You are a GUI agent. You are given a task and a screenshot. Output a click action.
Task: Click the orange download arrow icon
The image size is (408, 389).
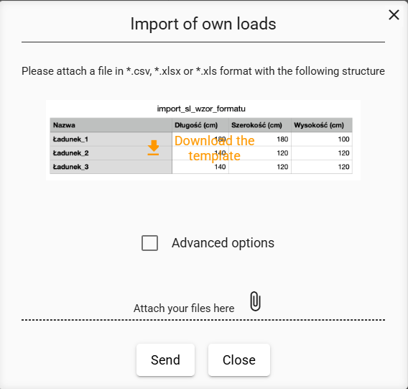pyautogui.click(x=153, y=147)
